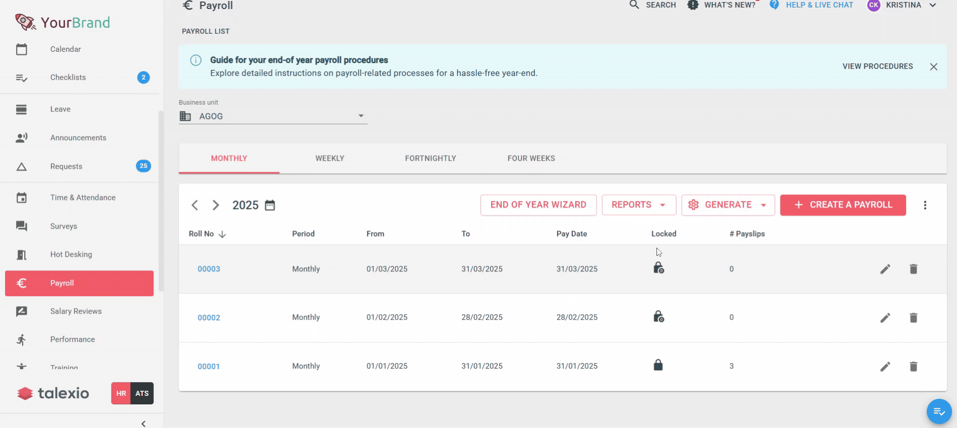
Task: Open payroll 00002 link
Action: tap(209, 318)
